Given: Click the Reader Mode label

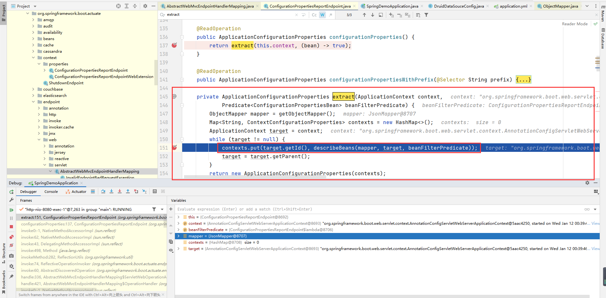Looking at the screenshot, I should point(575,24).
